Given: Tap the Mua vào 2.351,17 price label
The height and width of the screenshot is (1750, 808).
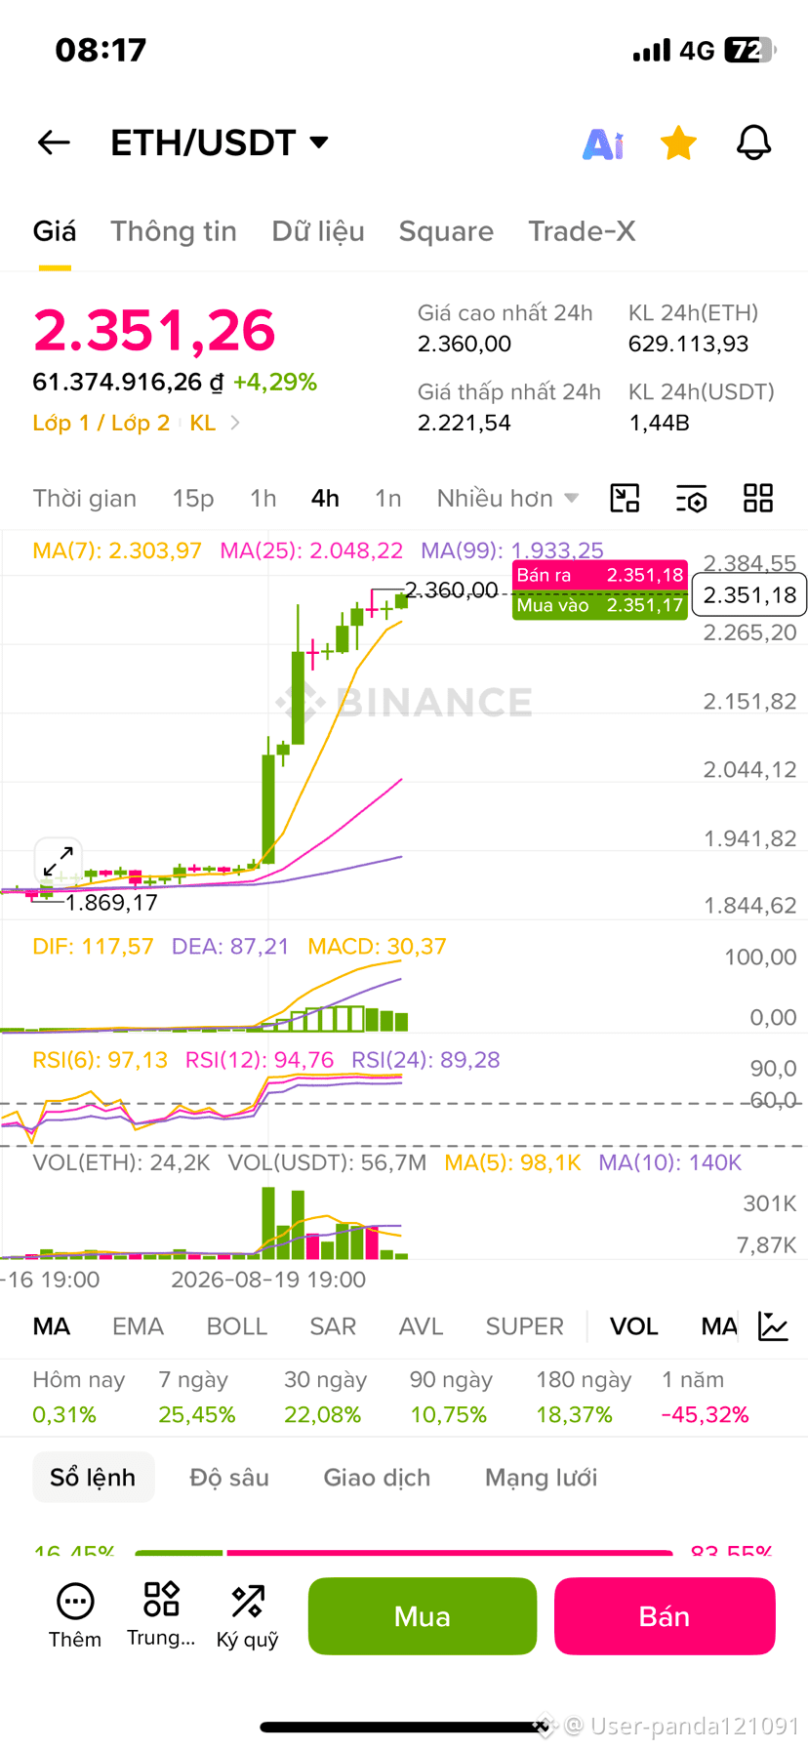Looking at the screenshot, I should click(600, 605).
